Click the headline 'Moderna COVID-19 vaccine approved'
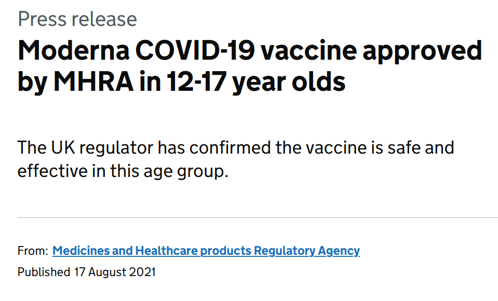This screenshot has width=498, height=301. tap(250, 51)
